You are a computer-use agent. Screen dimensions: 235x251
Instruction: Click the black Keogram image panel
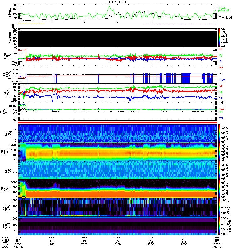click(x=118, y=39)
